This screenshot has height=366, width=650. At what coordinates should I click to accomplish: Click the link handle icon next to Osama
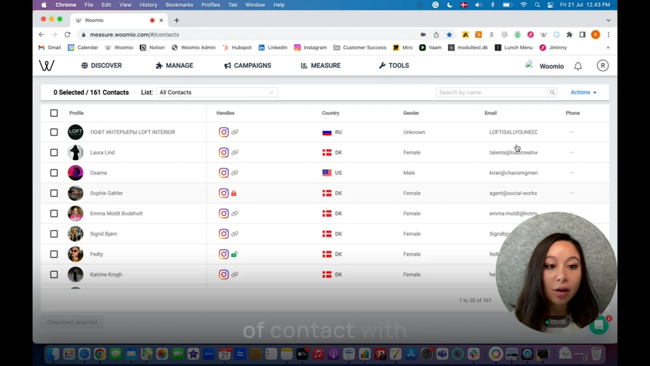click(235, 173)
